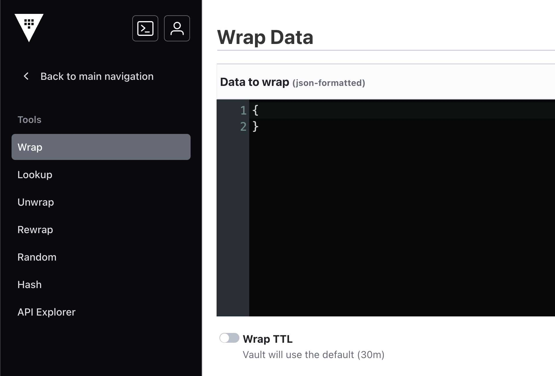Go to the Hash tool
This screenshot has width=555, height=376.
[x=29, y=285]
